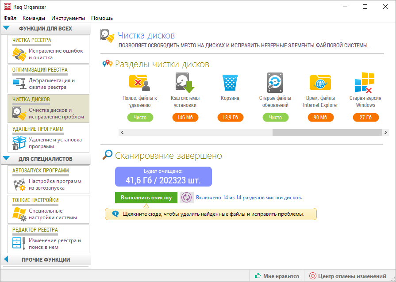Click the Старые файлы обновлений icon

pyautogui.click(x=275, y=83)
